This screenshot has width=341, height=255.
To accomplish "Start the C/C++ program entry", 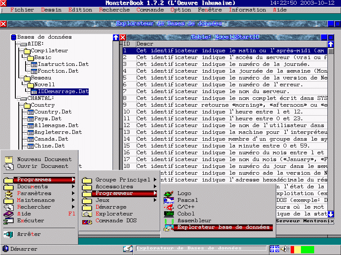I will (186, 207).
